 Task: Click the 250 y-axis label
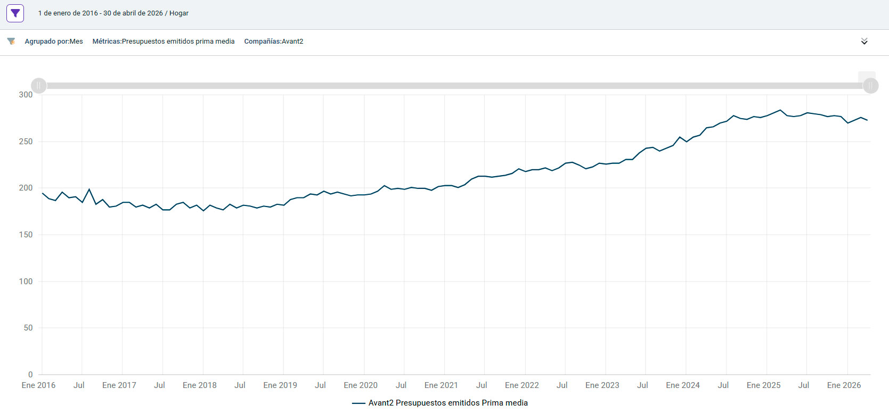click(26, 142)
